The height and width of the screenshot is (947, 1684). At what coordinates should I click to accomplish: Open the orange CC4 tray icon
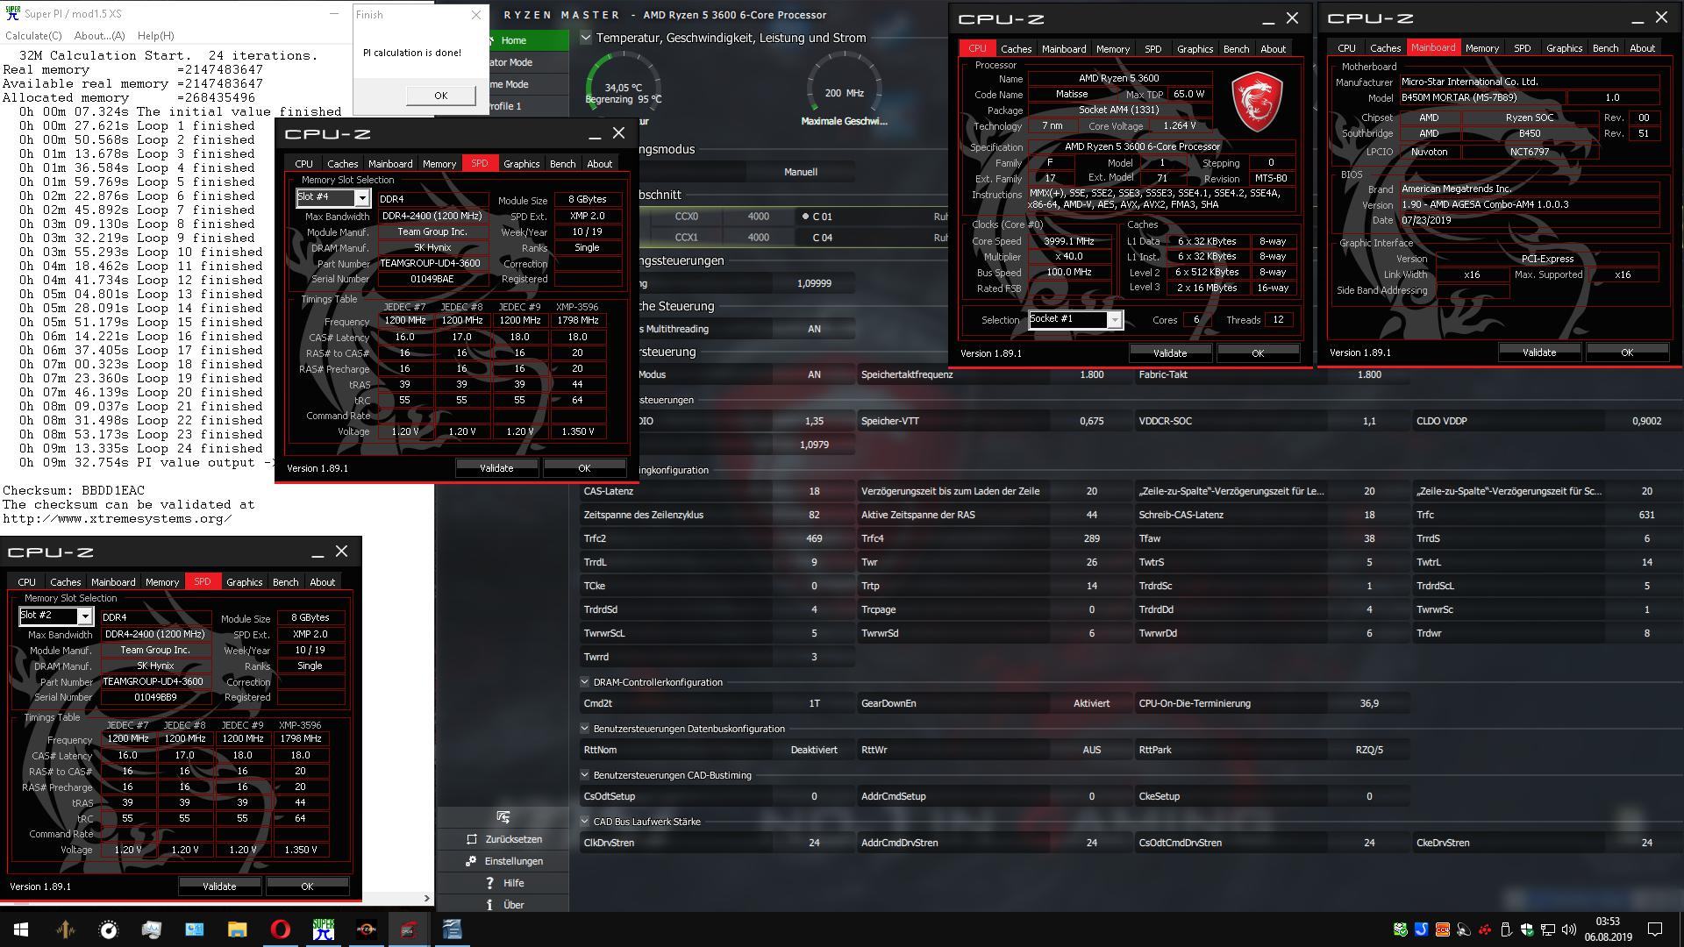point(1442,929)
